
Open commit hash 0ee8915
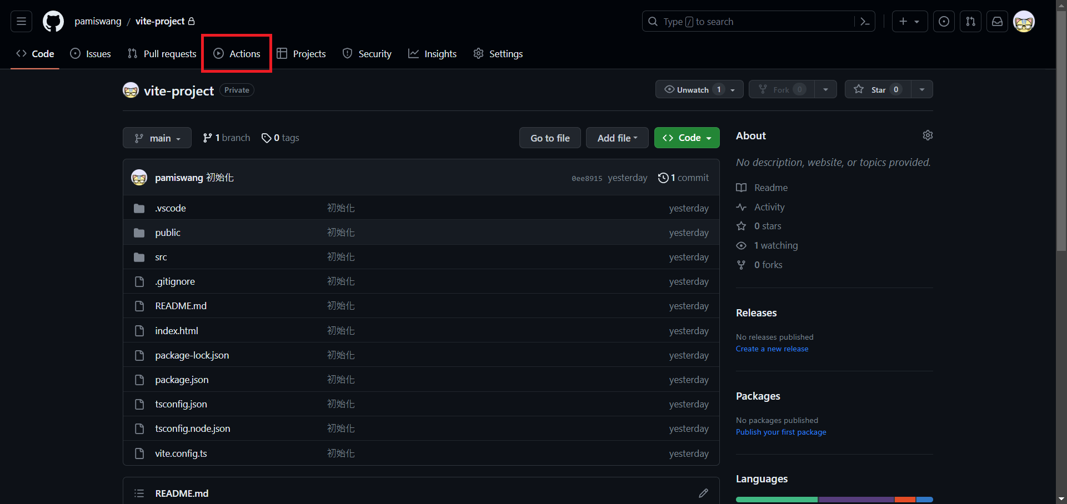tap(587, 178)
